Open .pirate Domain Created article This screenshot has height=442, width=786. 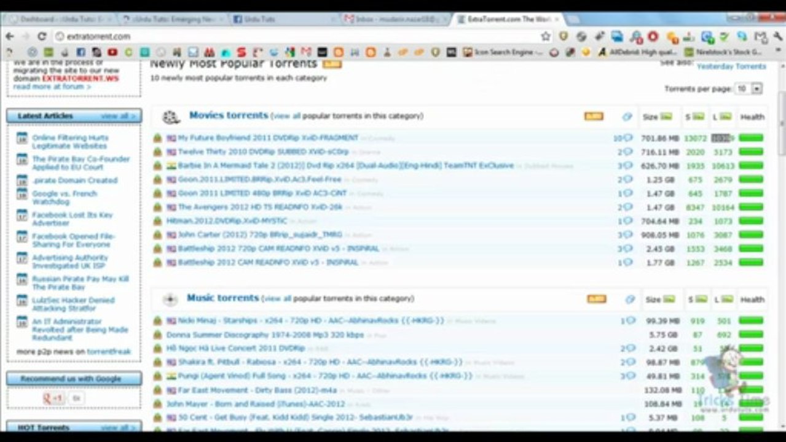pyautogui.click(x=74, y=180)
